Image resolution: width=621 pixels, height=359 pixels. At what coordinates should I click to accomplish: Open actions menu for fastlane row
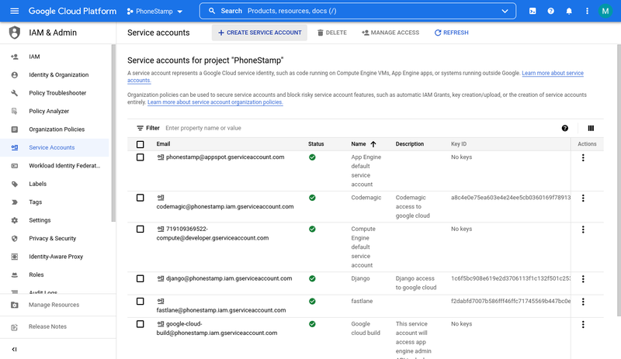(583, 302)
